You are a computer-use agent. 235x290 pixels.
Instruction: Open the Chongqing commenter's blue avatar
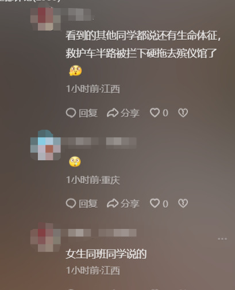pos(45,145)
